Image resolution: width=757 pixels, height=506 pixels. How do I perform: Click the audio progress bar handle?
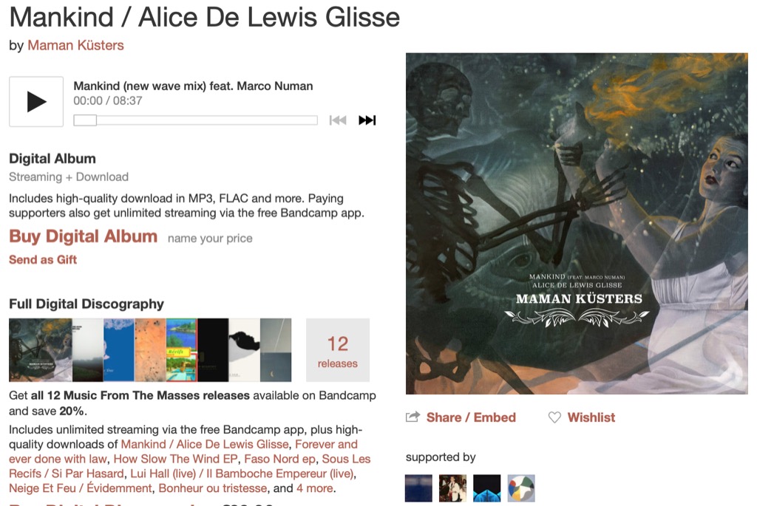coord(85,120)
